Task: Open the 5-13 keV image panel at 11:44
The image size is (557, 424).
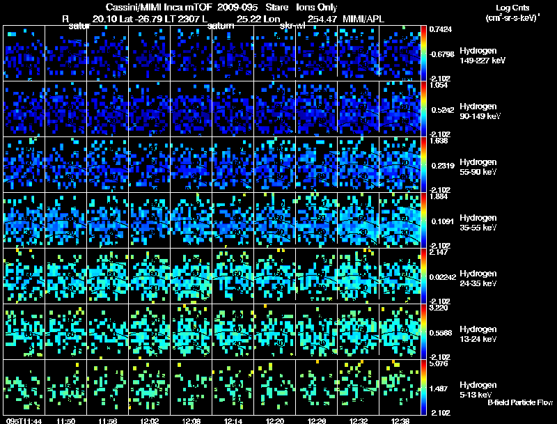Action: click(24, 388)
